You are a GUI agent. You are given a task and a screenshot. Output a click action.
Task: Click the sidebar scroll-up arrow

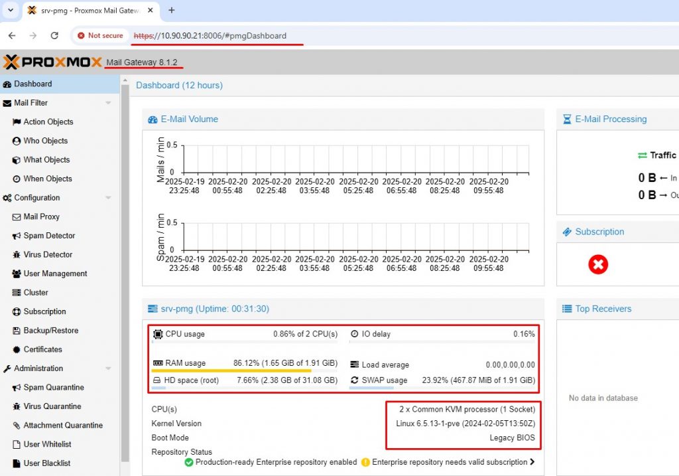click(x=125, y=80)
